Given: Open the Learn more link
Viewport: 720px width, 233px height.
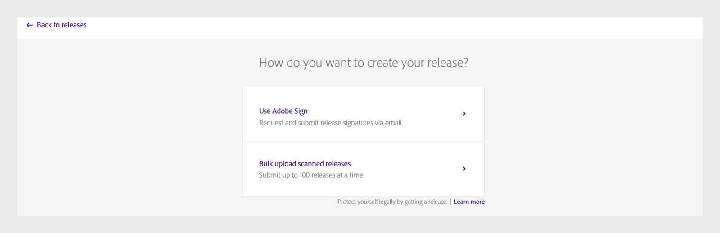Looking at the screenshot, I should pos(469,202).
